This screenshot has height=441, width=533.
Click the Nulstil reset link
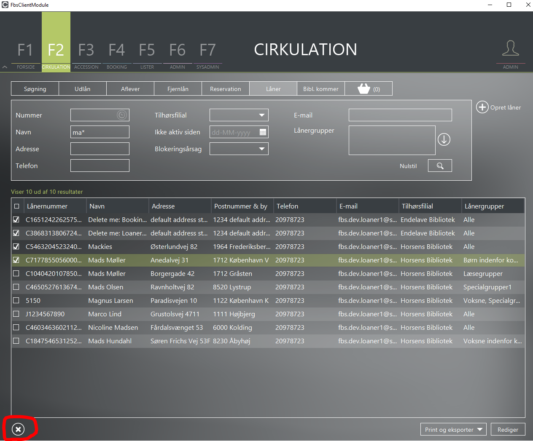click(x=408, y=166)
